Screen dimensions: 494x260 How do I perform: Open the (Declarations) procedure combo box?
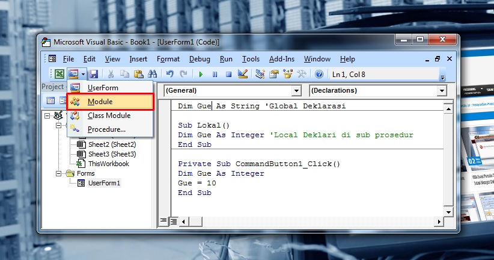point(378,90)
